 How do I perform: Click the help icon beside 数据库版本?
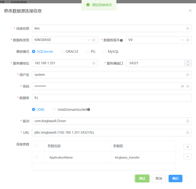tap(121, 40)
